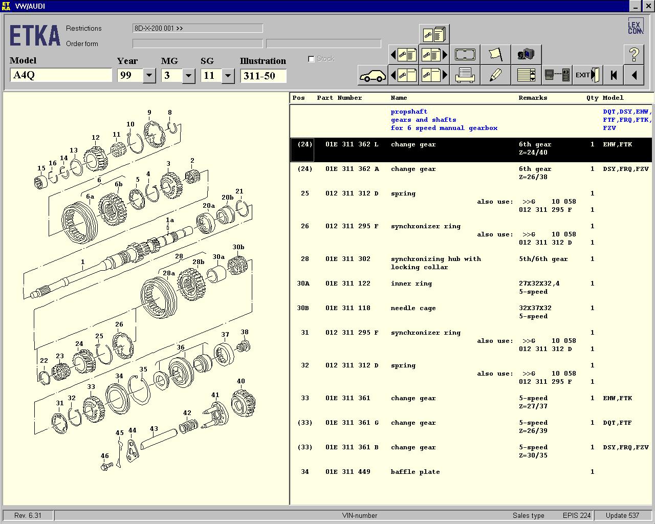Select position 31 row 012 311 295 F

tap(472, 341)
